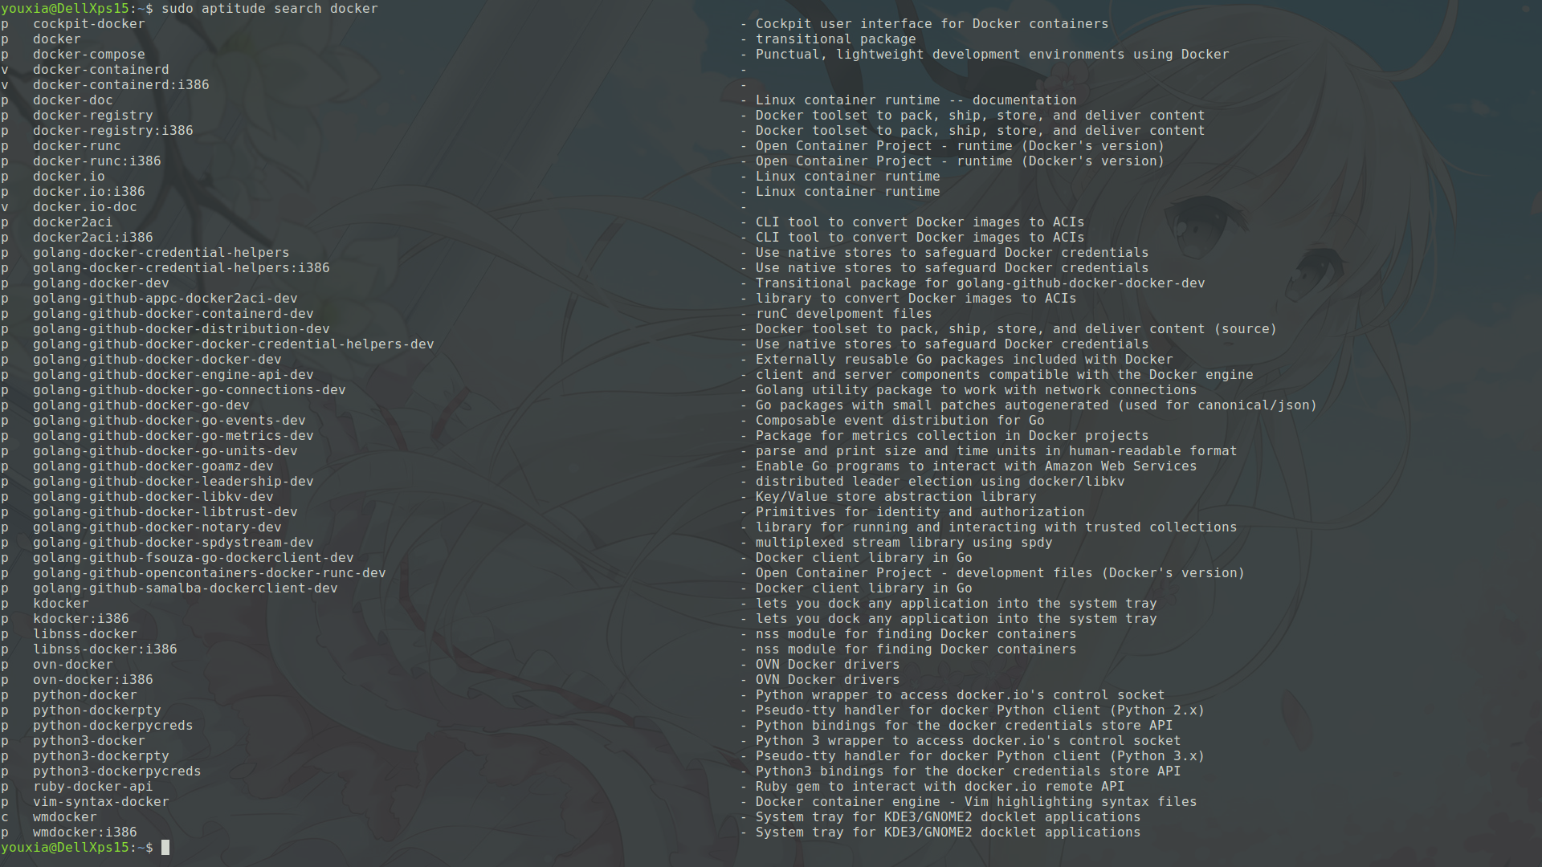Screen dimensions: 1542x867
Task: Click the 'python-docker' package name
Action: coord(85,694)
